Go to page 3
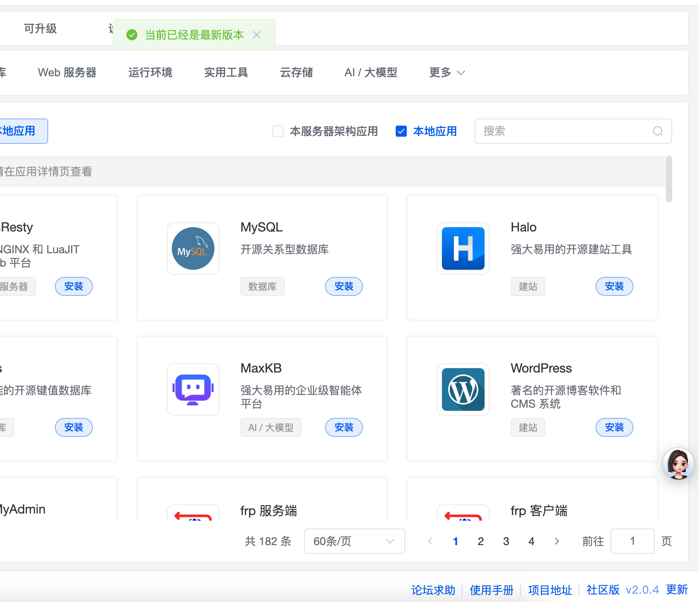Image resolution: width=699 pixels, height=602 pixels. [506, 541]
